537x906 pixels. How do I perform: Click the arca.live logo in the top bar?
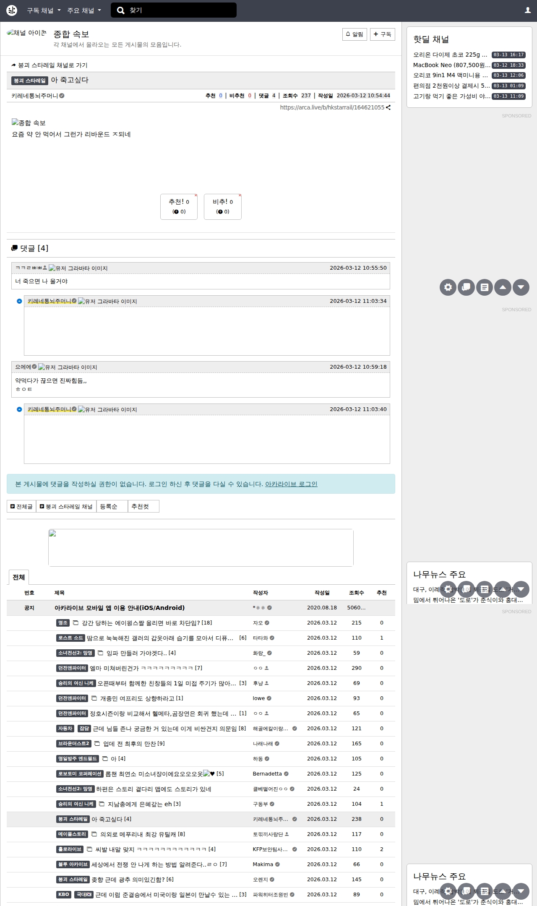pyautogui.click(x=12, y=10)
